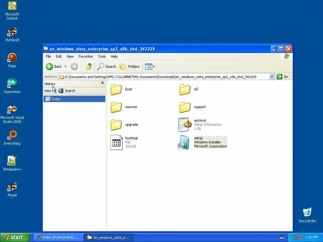The width and height of the screenshot is (323, 242).
Task: Expand the Address bar dropdown
Action: 272,77
